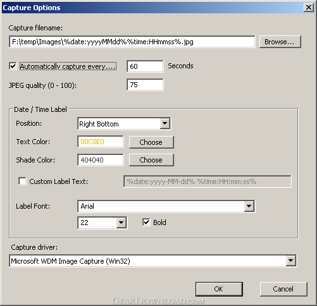
Task: Toggle the Automatically capture every checkbox
Action: (13, 66)
